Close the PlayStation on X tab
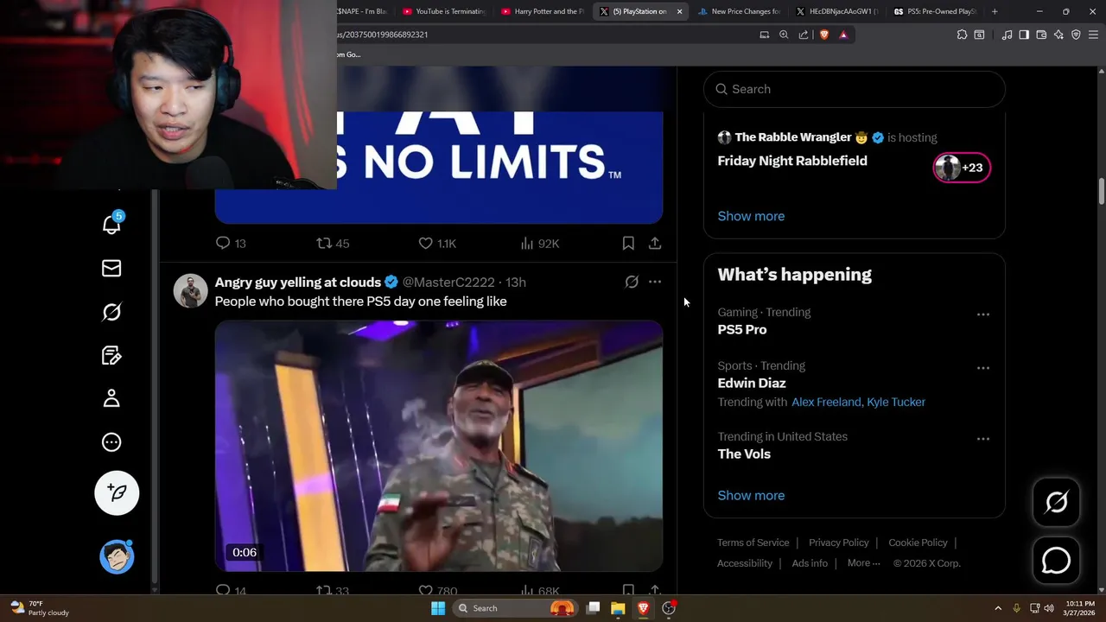 click(679, 11)
